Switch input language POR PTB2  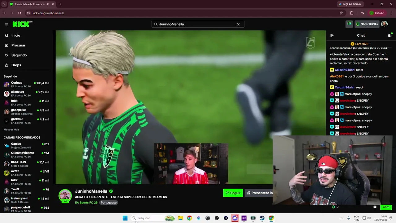click(x=356, y=218)
